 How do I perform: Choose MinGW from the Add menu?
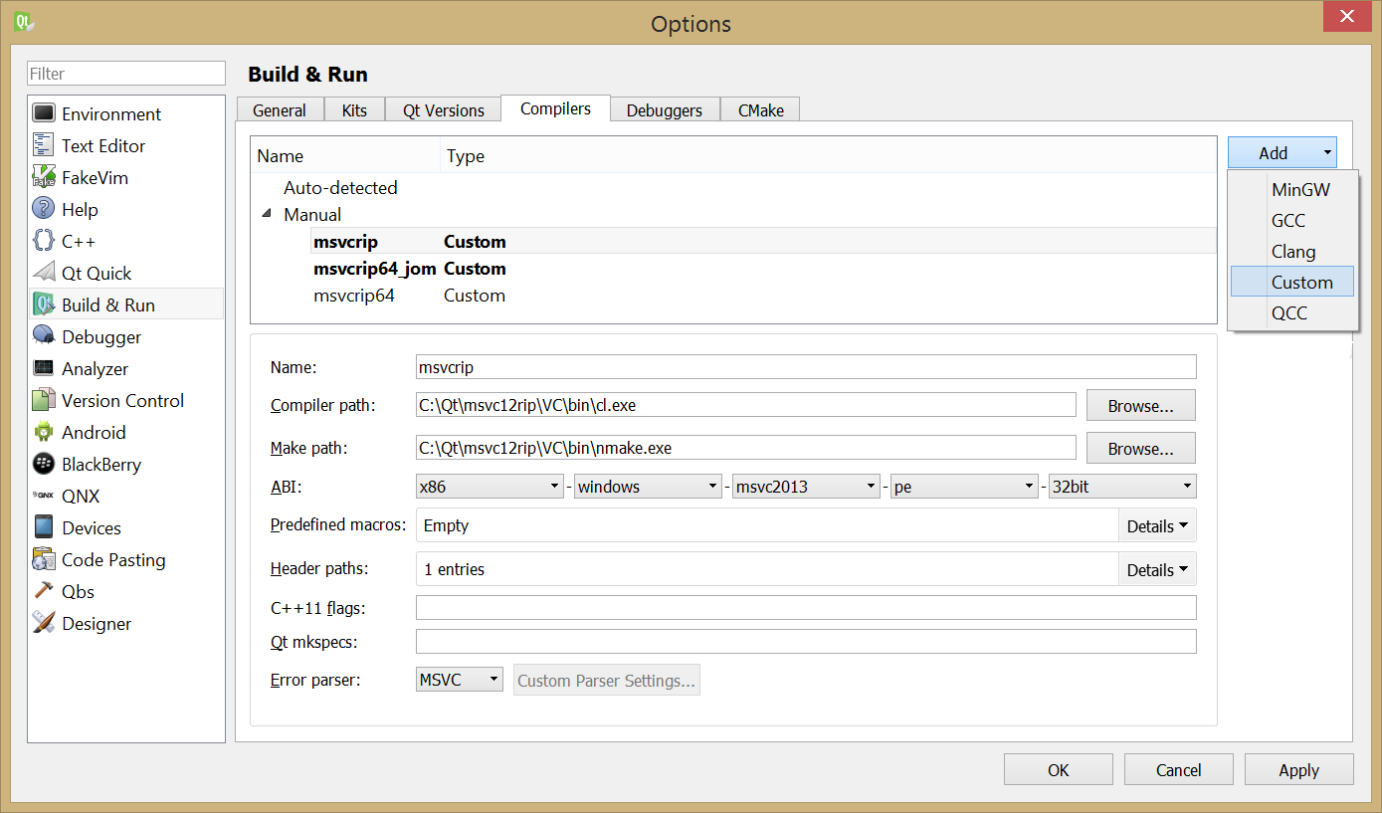[x=1293, y=189]
